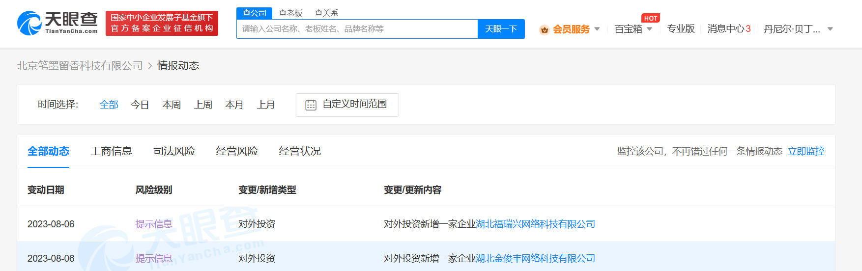Open the 专业版 link
The height and width of the screenshot is (271, 862).
[681, 29]
